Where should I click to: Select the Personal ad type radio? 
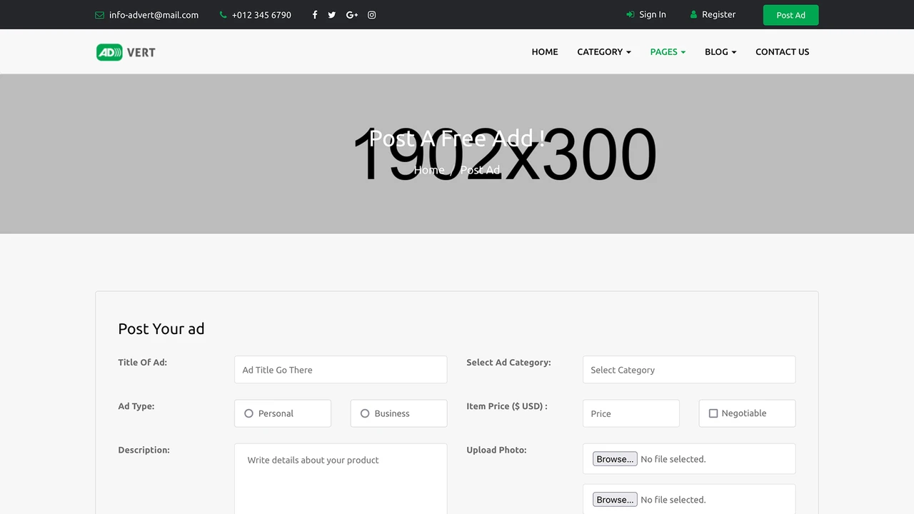click(x=248, y=413)
